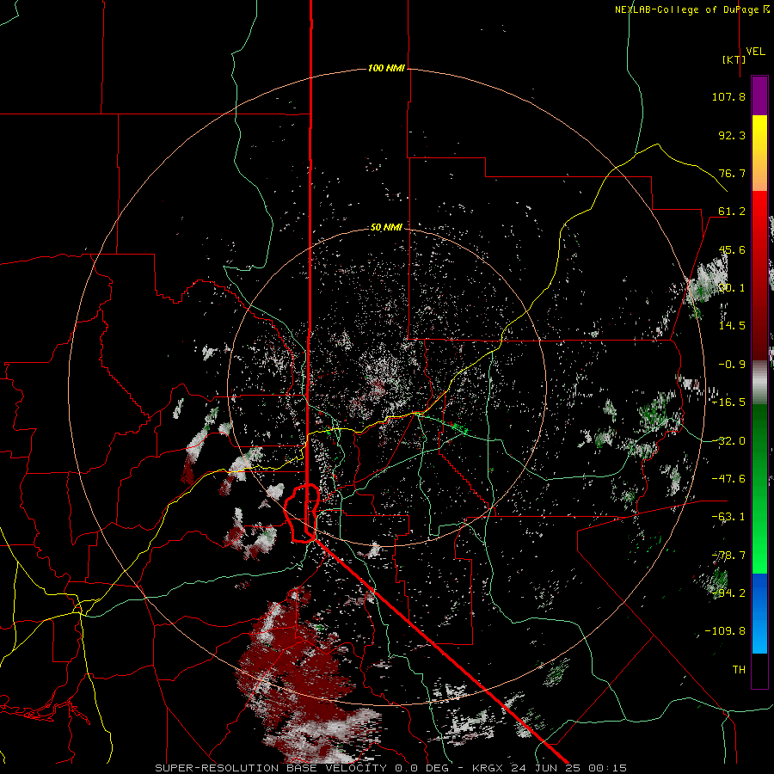Click the KRGX 24 JUN 25 00:15 timestamp

(550, 768)
